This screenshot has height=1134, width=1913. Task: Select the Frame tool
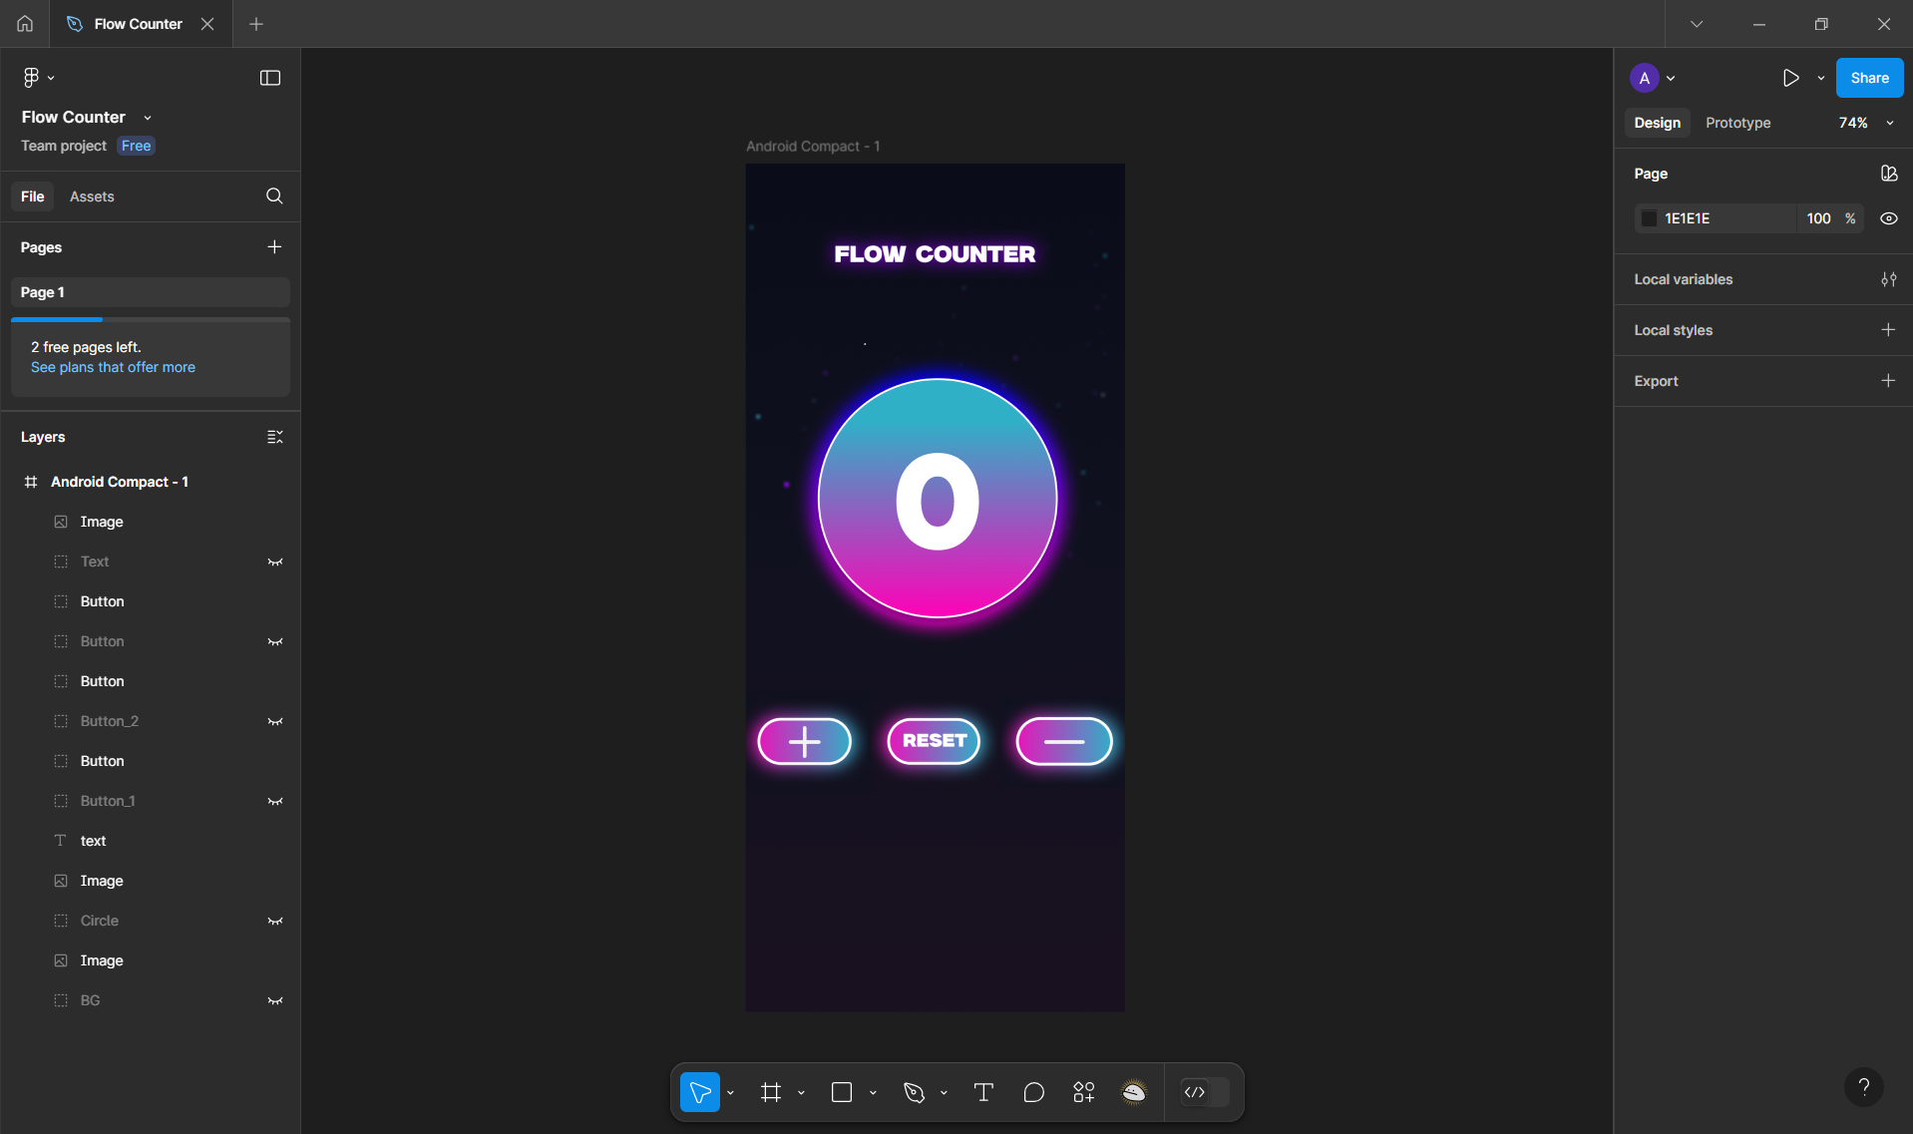771,1092
